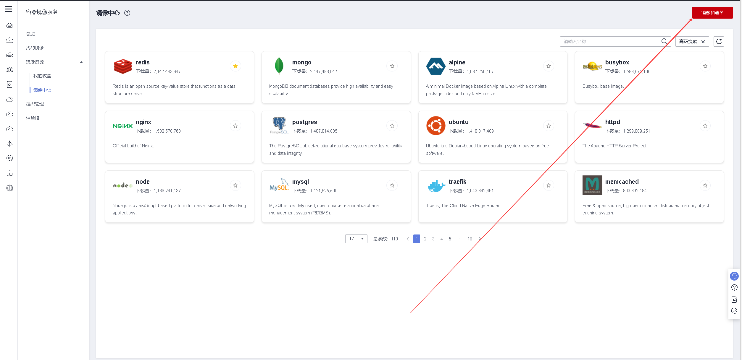The height and width of the screenshot is (360, 742).
Task: Click the search magnifier icon
Action: point(664,41)
